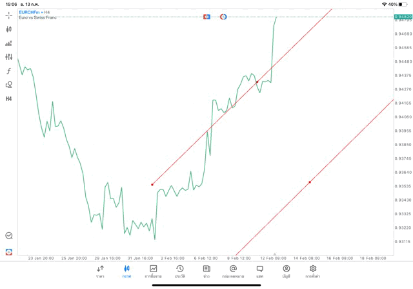
Task: Click the economic calendar event marker on chart top
Action: point(206,16)
